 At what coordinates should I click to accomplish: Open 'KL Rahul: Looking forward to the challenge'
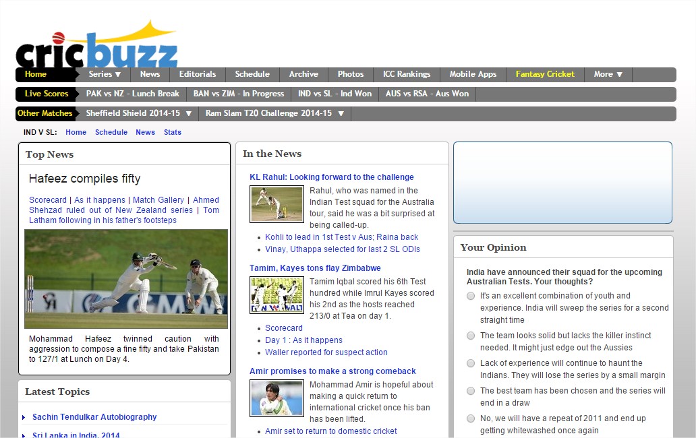[332, 177]
